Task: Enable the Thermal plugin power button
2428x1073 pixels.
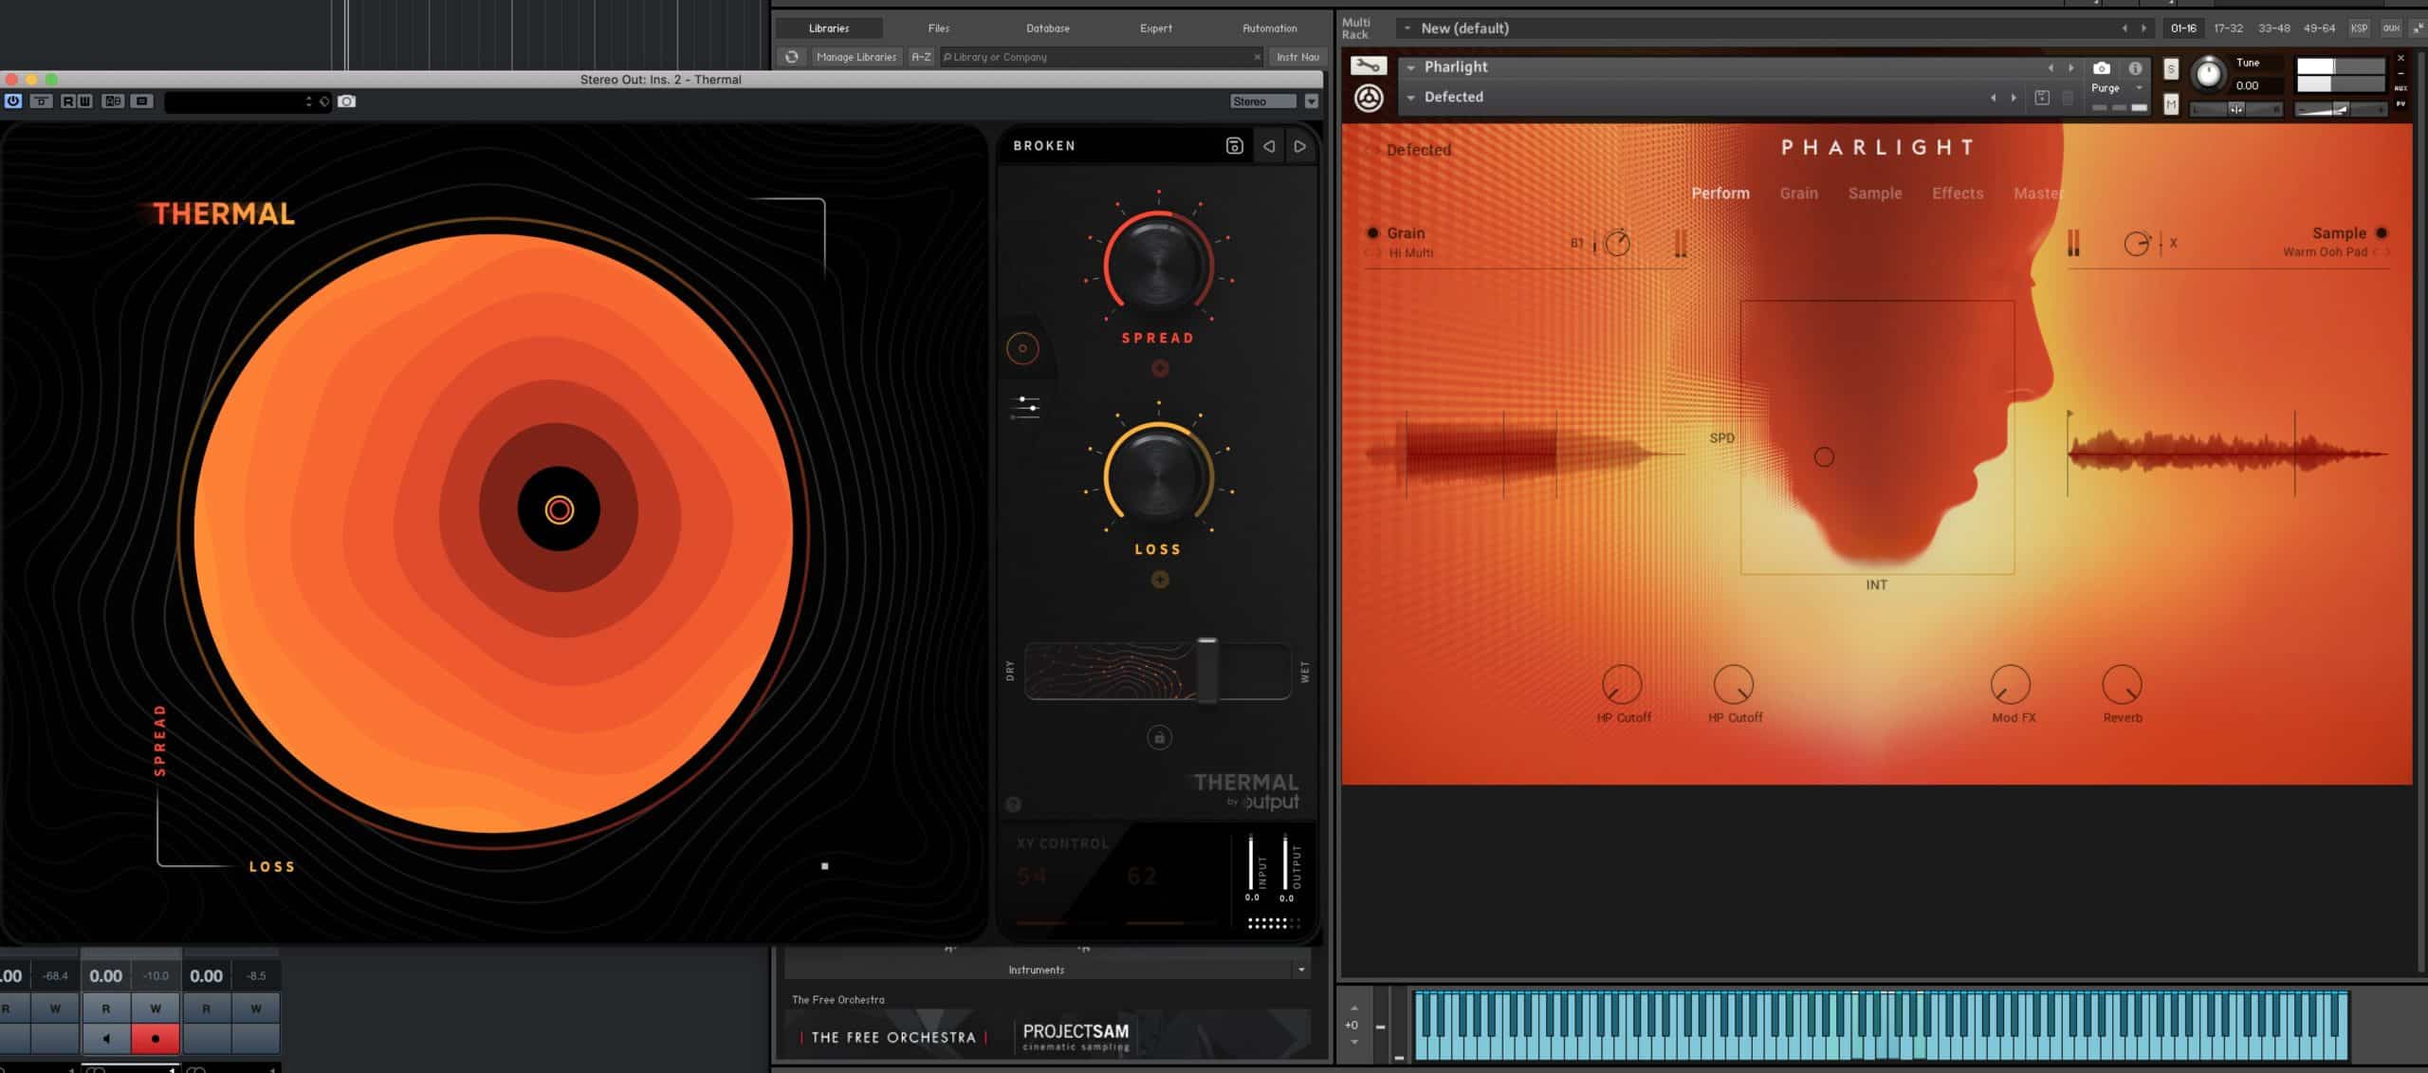Action: [12, 102]
